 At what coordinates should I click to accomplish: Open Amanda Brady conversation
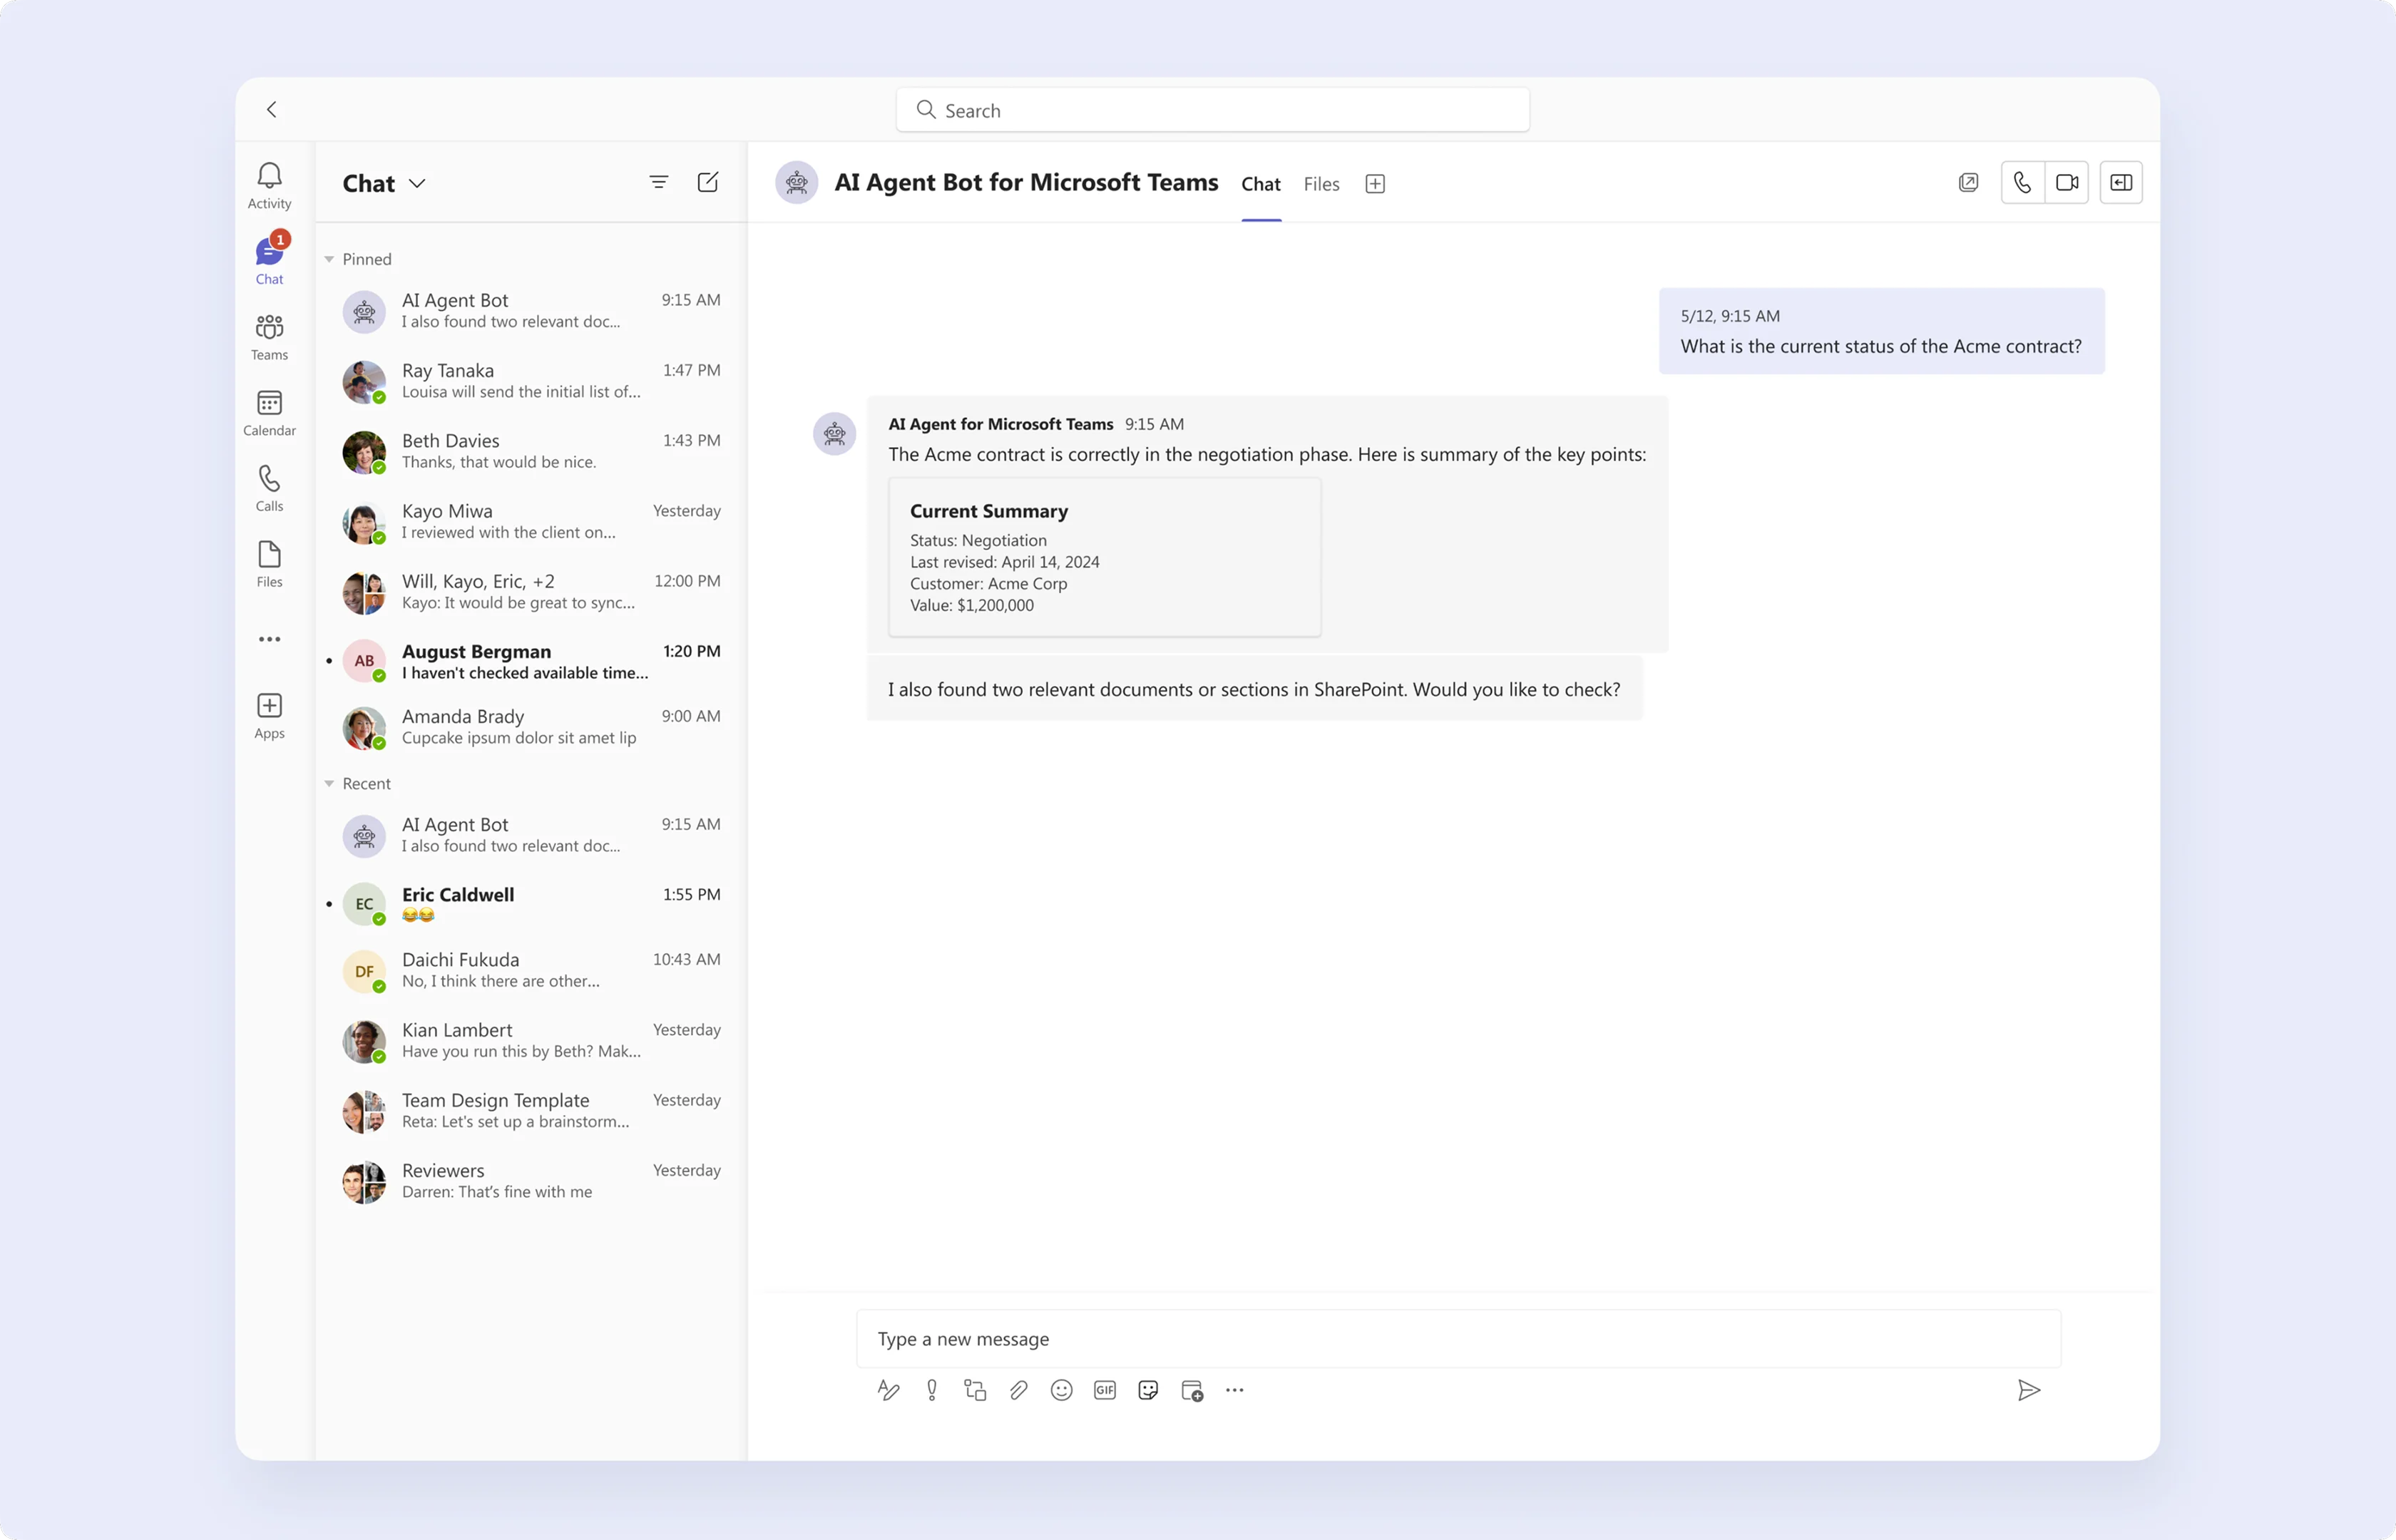(x=531, y=727)
